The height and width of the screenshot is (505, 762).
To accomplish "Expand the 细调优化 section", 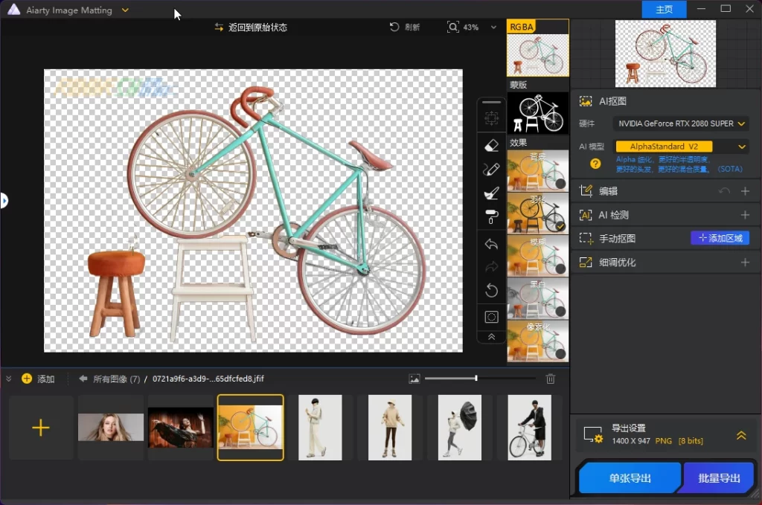I will [745, 263].
